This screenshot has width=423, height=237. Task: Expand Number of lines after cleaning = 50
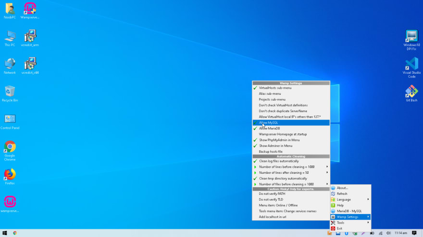[291, 173]
